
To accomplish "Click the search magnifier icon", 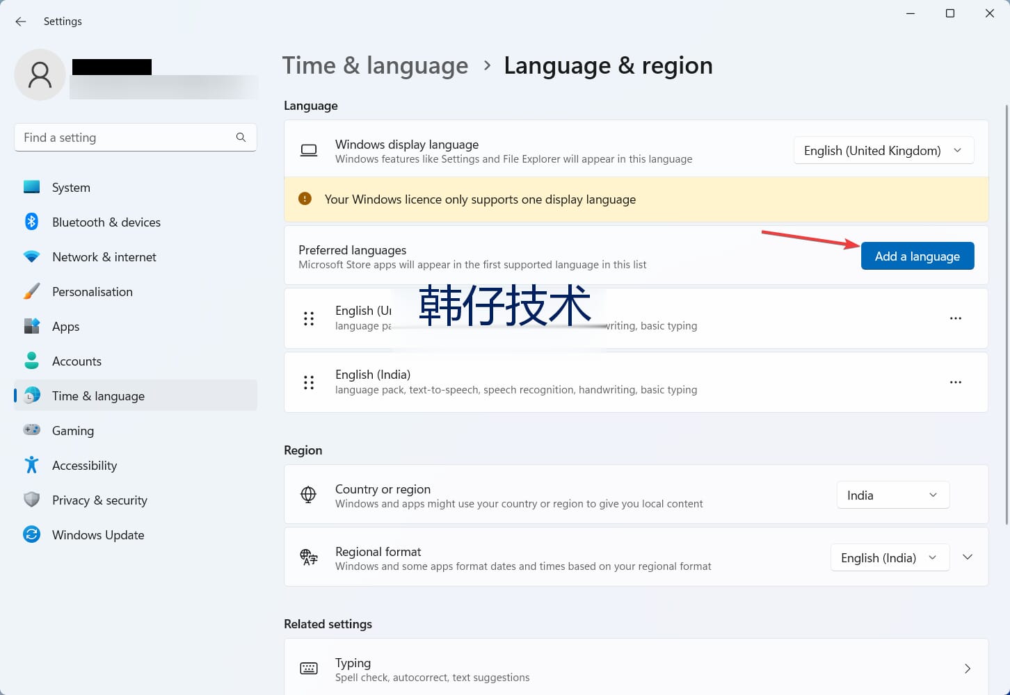I will [241, 137].
